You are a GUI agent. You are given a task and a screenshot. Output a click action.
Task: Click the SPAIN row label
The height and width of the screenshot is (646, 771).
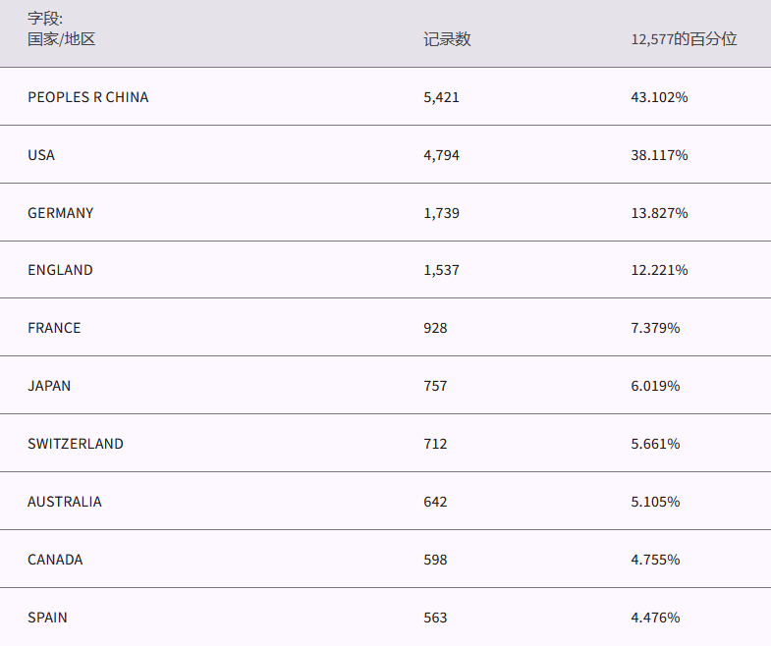pyautogui.click(x=47, y=618)
